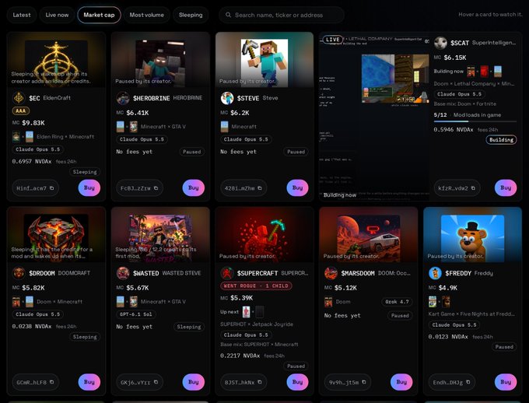Buy the $SUPERCRAFT token
The height and width of the screenshot is (403, 529).
click(297, 382)
